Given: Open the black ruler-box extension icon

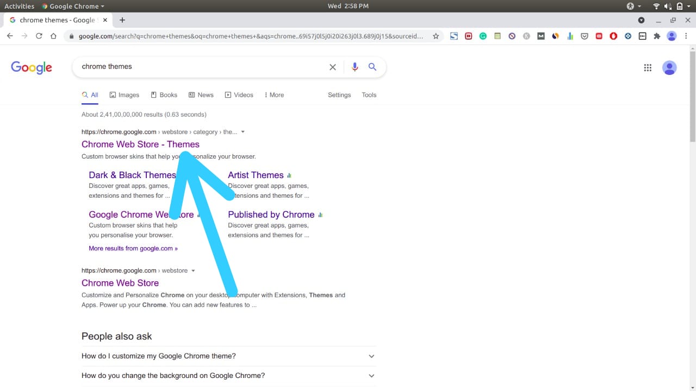Looking at the screenshot, I should click(642, 36).
